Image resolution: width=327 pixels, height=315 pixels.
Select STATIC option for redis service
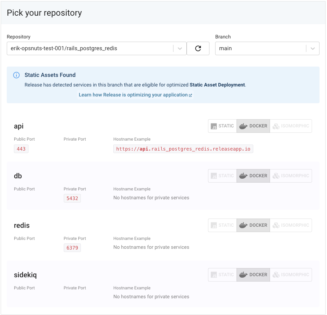tap(222, 225)
